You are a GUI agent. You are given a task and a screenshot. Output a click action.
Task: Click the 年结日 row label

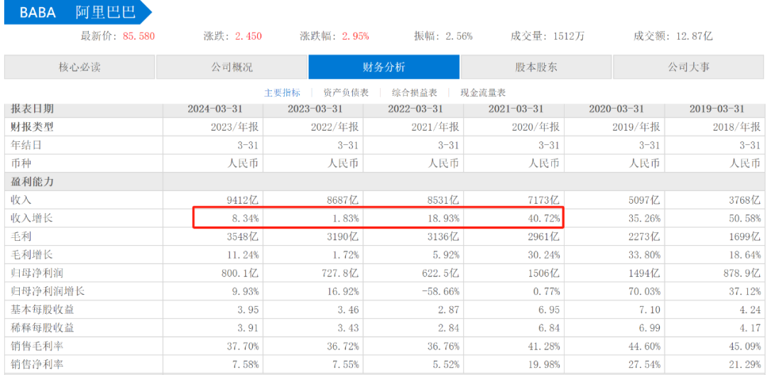[x=27, y=145]
